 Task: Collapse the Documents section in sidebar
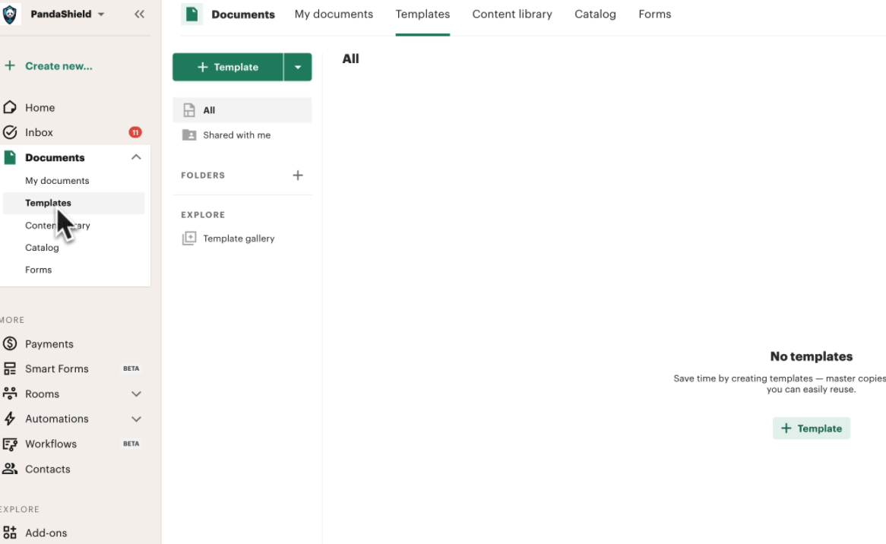click(x=136, y=157)
